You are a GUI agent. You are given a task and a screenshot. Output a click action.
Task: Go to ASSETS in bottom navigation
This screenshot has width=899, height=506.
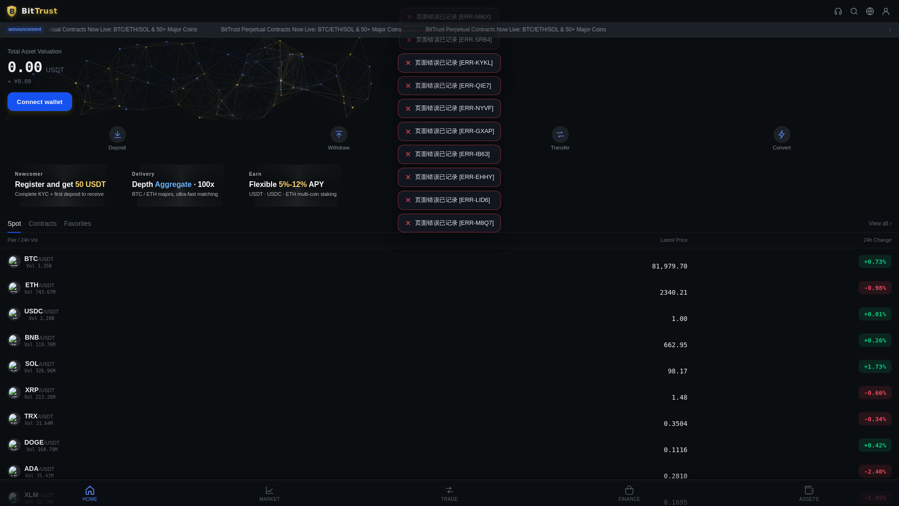[x=809, y=493]
